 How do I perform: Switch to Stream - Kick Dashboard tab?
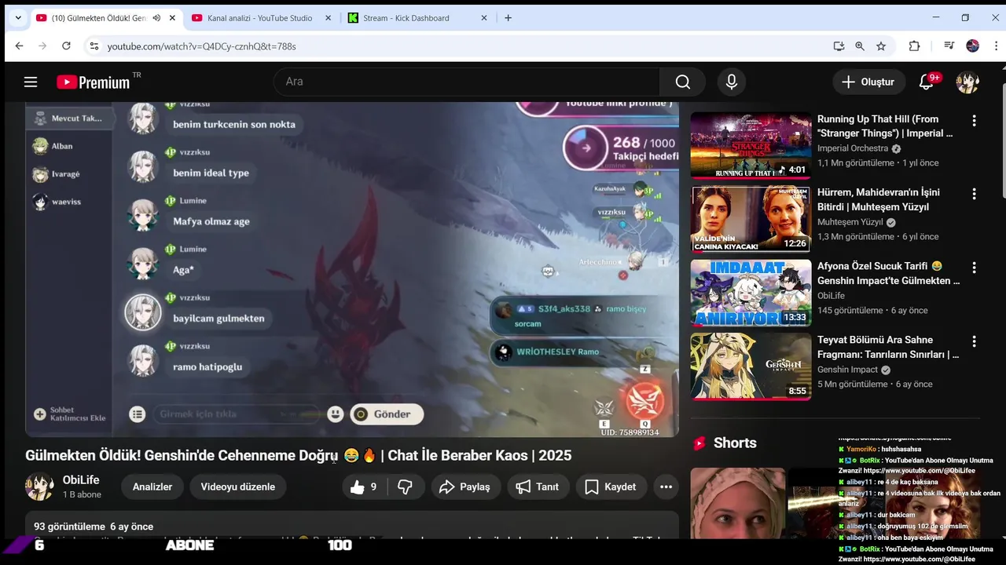pyautogui.click(x=417, y=18)
